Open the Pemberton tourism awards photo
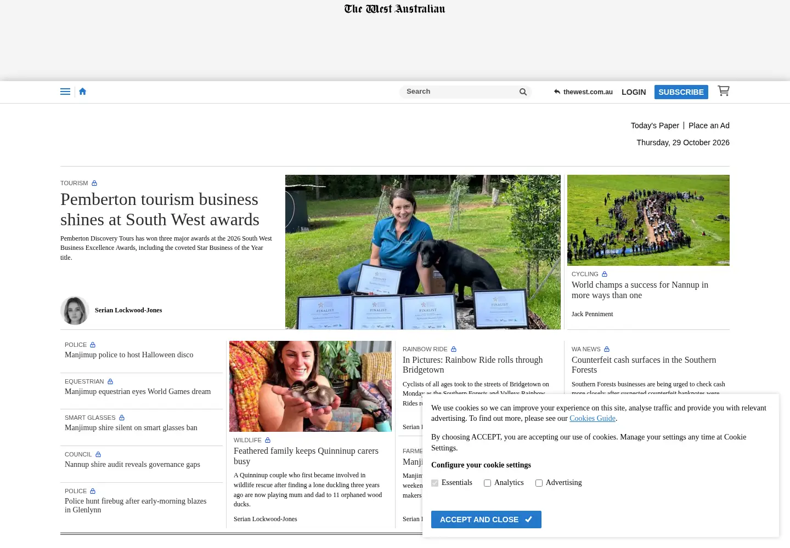Screen dimensions: 790x548 (x=423, y=252)
